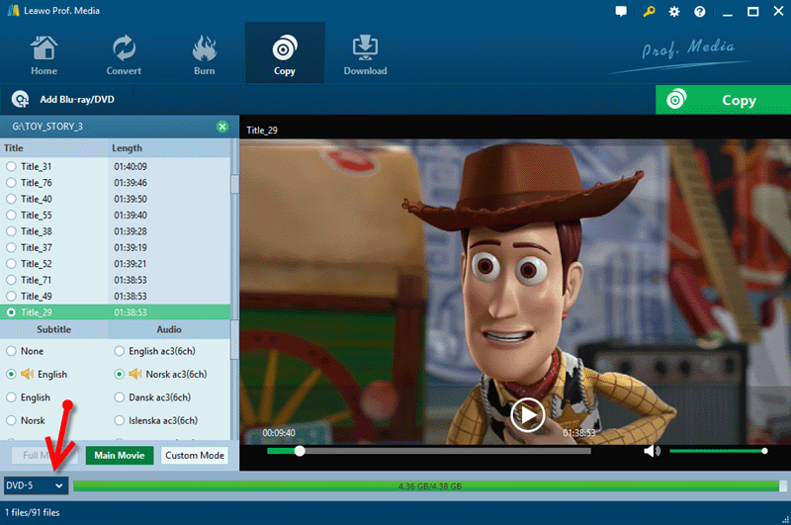Open the DVD-5 disc type dropdown
791x525 pixels.
tap(36, 485)
